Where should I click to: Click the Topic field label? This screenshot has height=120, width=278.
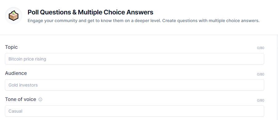[x=11, y=47]
